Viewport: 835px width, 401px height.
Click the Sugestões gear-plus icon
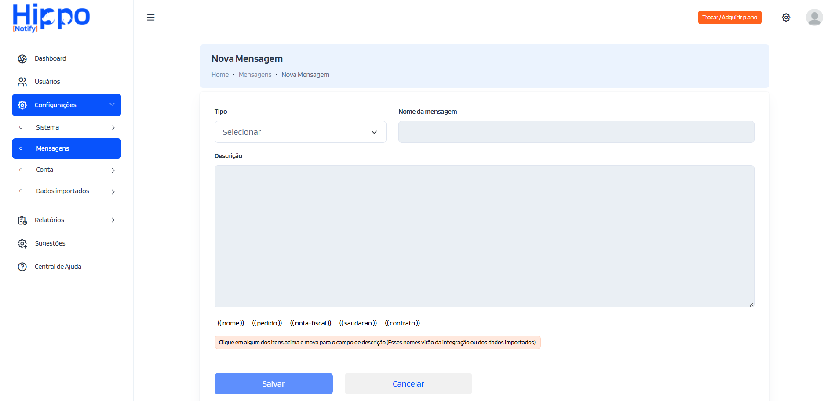click(22, 244)
